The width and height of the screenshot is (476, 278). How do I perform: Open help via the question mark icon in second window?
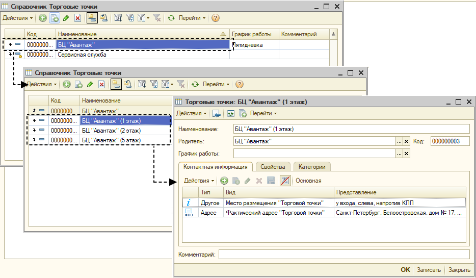(x=239, y=84)
